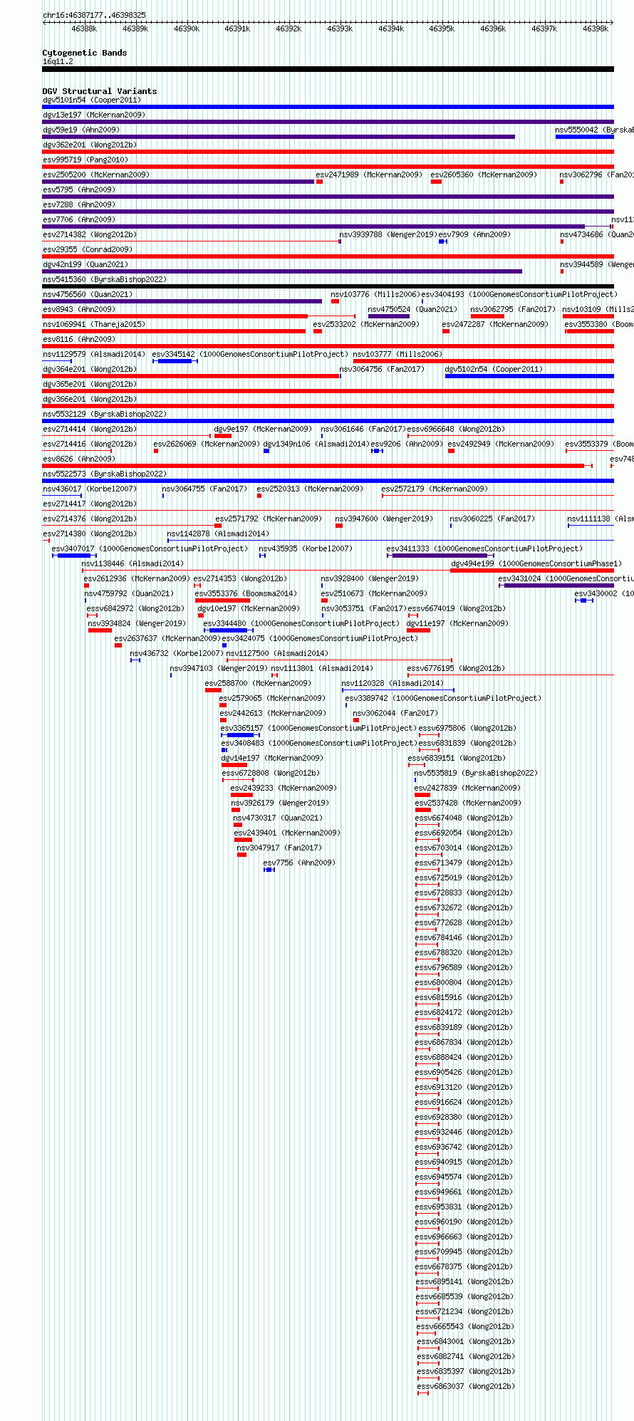Click esv2533202 (McKernan2009) label
634x1421 pixels.
[x=366, y=324]
